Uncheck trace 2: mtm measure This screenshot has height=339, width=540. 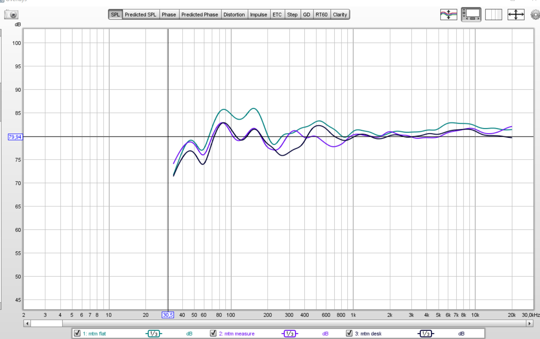click(x=213, y=333)
